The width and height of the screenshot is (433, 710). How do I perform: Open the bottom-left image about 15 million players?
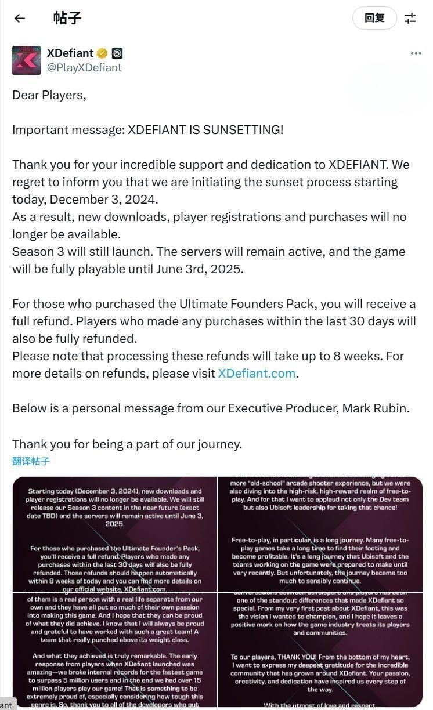[x=115, y=650]
